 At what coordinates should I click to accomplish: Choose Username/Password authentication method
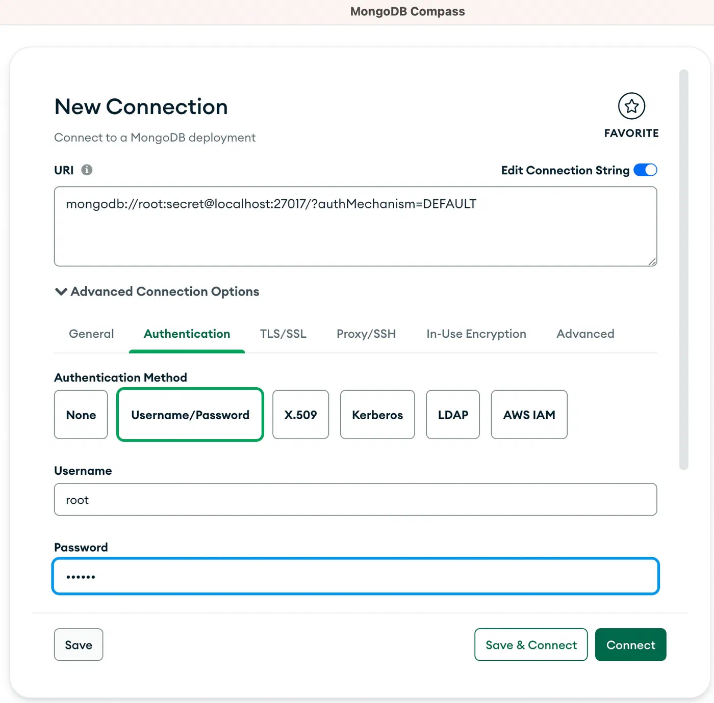coord(190,415)
